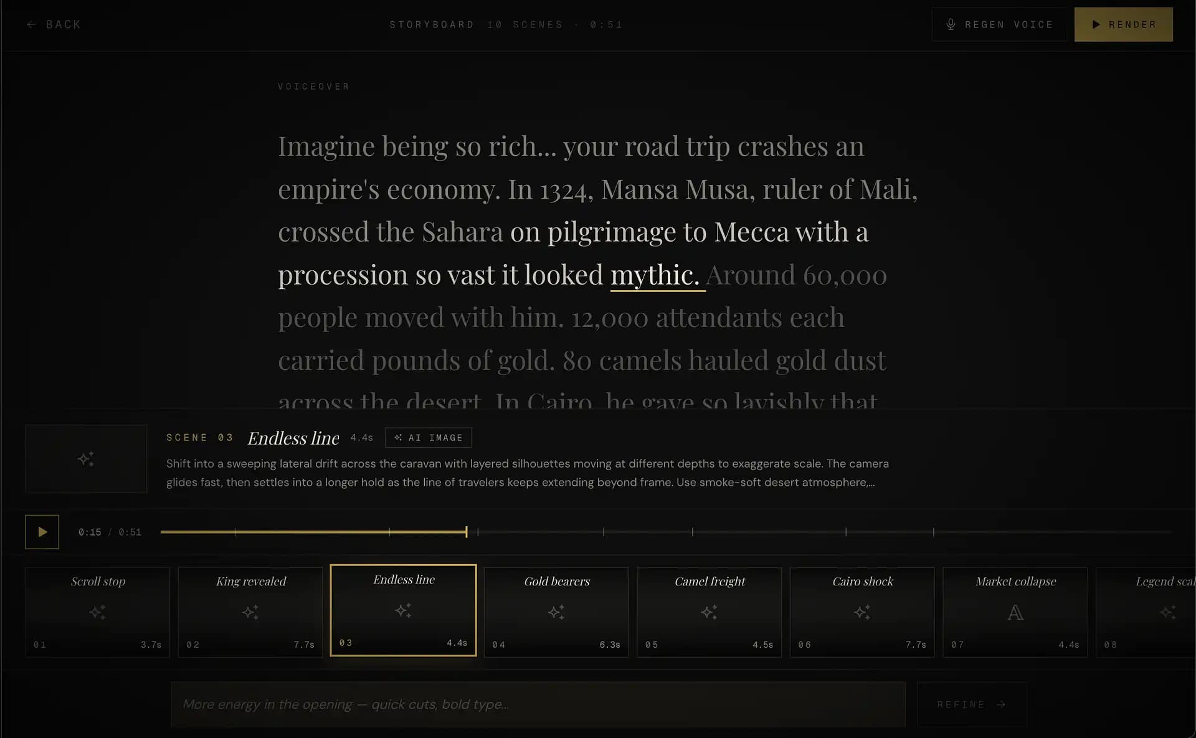Screen dimensions: 1196x738
Task: Open the Cairo shock scene
Action: coord(862,612)
